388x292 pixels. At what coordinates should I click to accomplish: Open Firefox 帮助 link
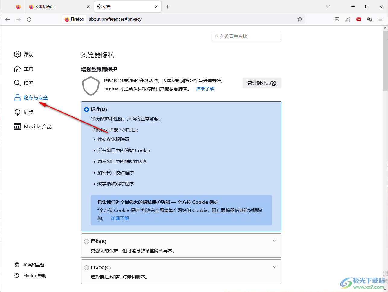pyautogui.click(x=30, y=276)
